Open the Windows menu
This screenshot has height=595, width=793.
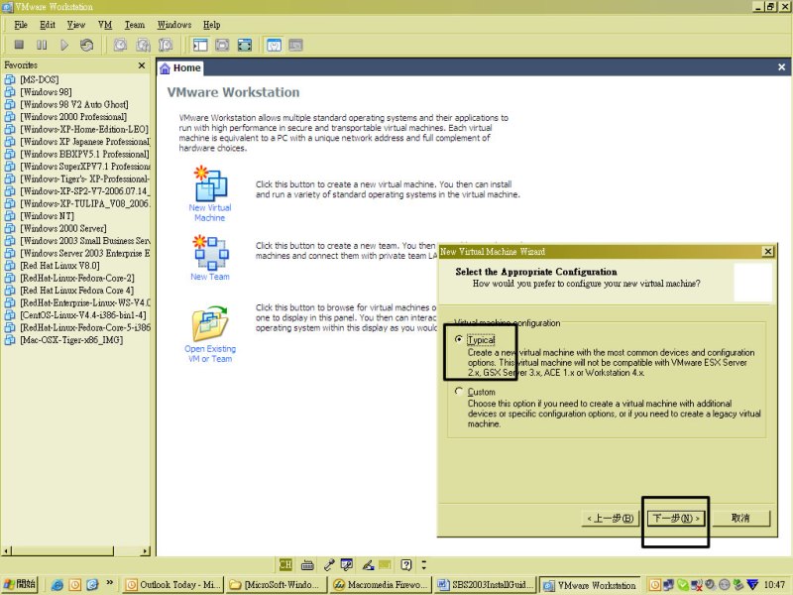coord(174,25)
